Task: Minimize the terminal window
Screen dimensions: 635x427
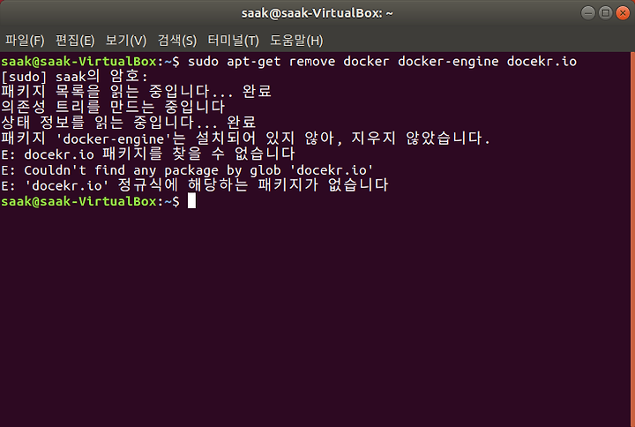Action: (x=587, y=13)
